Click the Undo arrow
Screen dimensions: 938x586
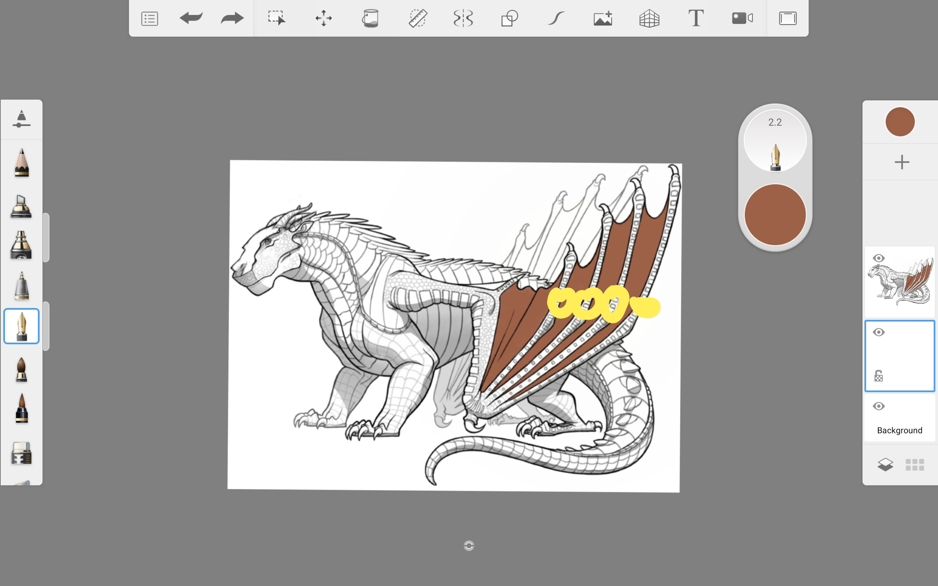point(191,18)
